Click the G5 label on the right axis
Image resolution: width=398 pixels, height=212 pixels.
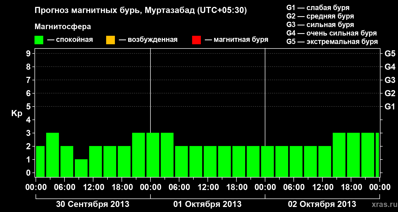[390, 54]
